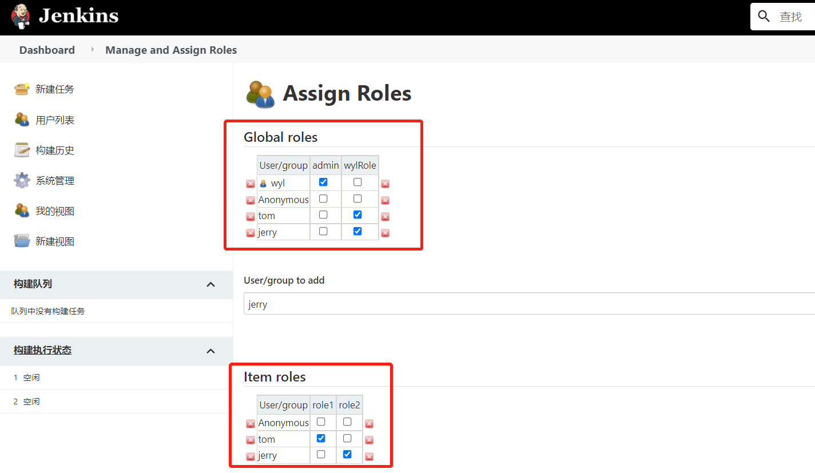Image resolution: width=815 pixels, height=473 pixels.
Task: Click the 新建任务 new item icon
Action: point(22,89)
